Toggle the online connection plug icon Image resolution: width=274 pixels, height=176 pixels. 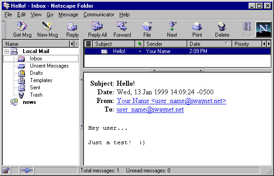coord(27,170)
